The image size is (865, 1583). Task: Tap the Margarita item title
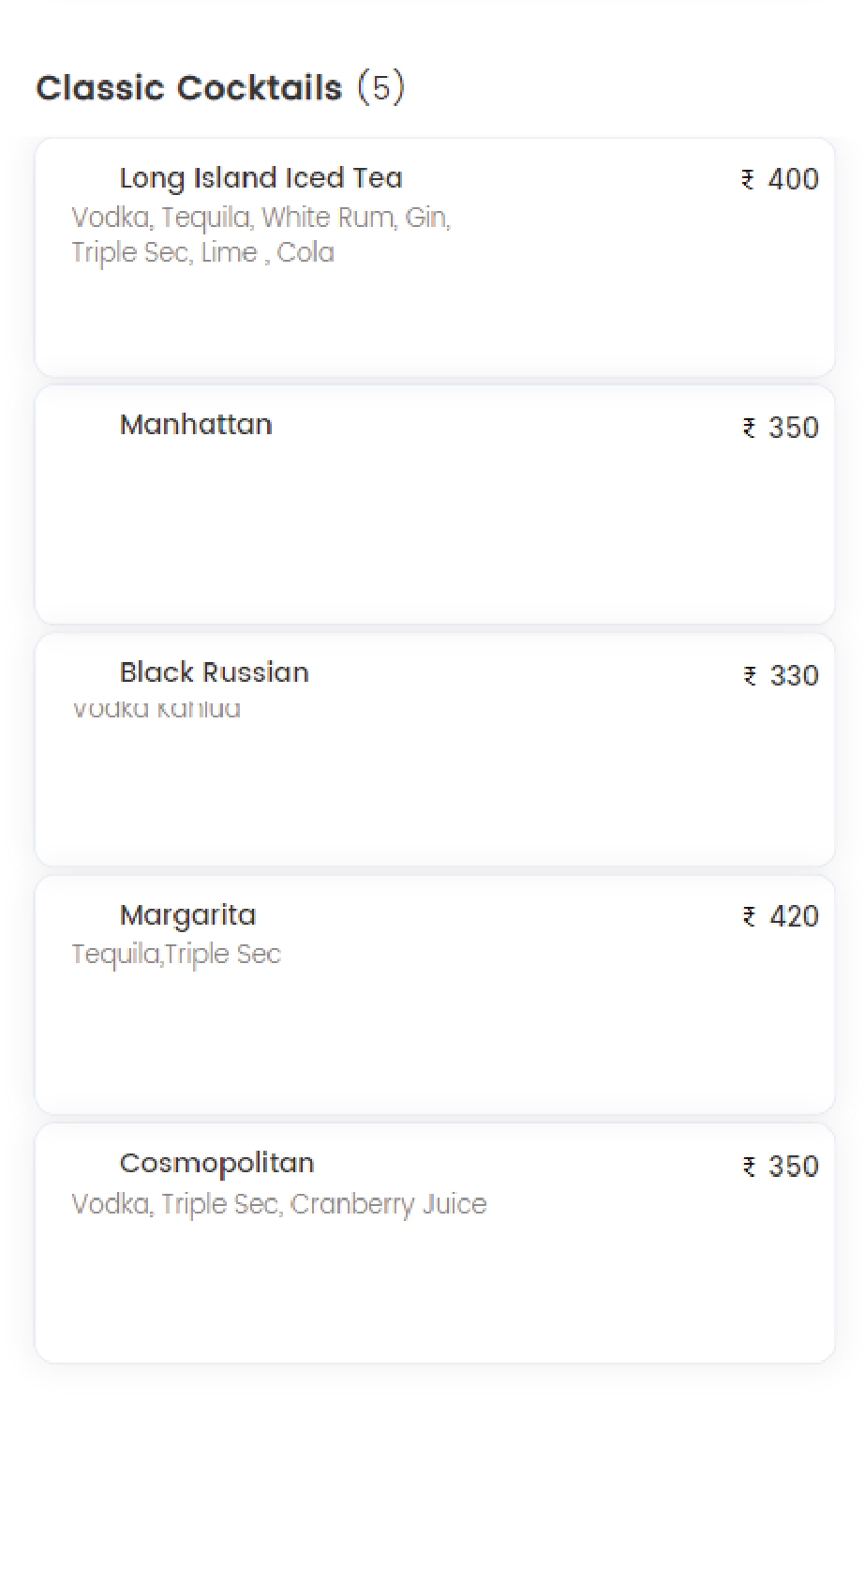click(x=187, y=915)
